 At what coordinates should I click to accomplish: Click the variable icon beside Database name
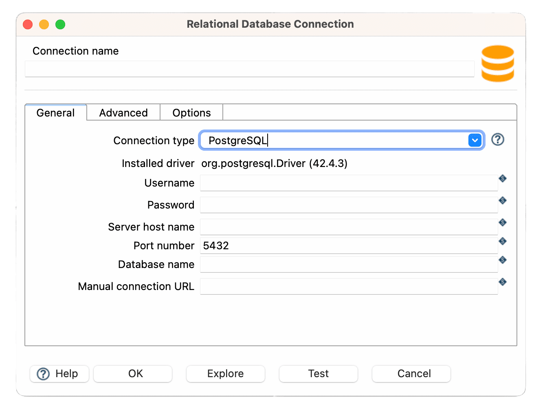click(503, 260)
